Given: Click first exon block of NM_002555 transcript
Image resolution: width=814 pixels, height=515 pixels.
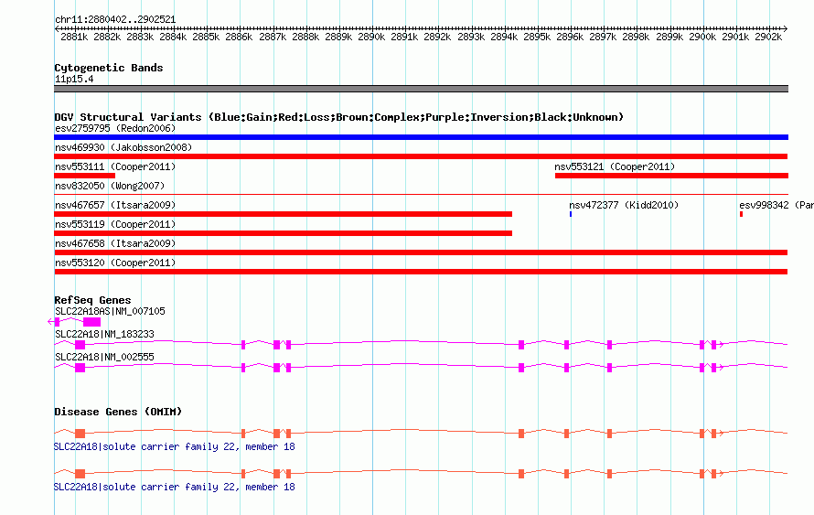Looking at the screenshot, I should pos(80,368).
